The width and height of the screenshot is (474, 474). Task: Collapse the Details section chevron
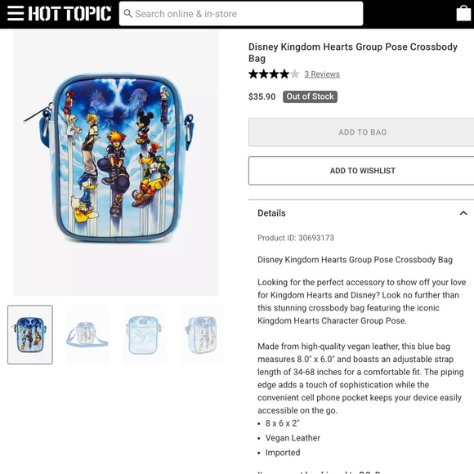(x=463, y=213)
